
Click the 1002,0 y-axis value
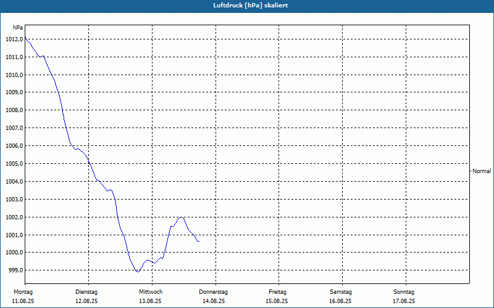(x=14, y=217)
